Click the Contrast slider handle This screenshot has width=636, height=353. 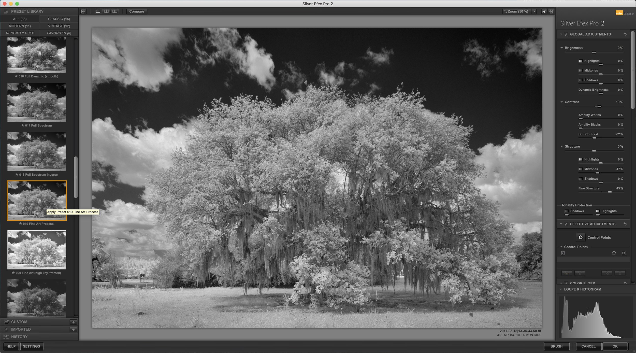coord(599,106)
